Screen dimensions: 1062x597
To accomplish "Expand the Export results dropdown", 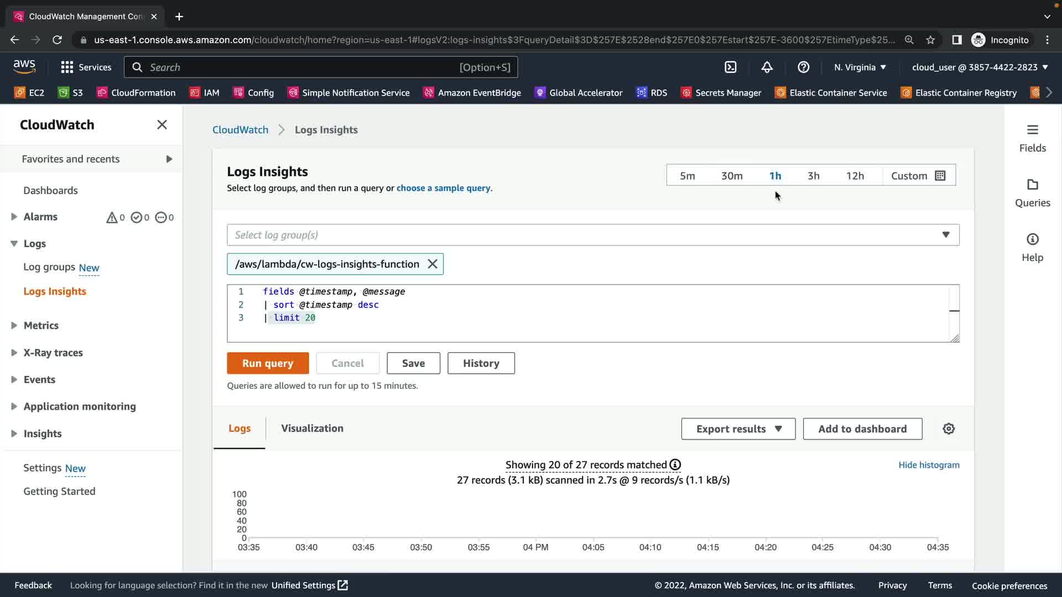I will (x=738, y=429).
